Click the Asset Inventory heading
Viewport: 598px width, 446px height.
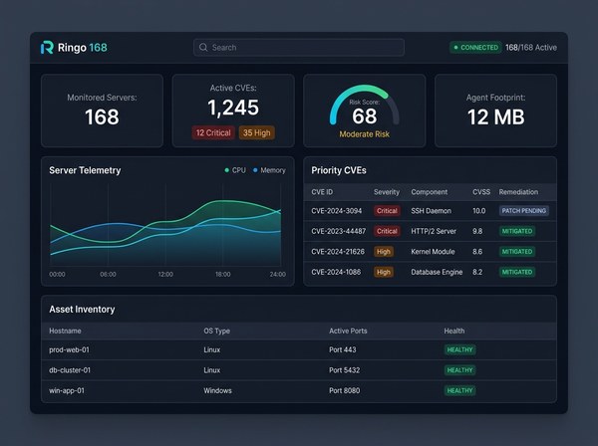pos(82,310)
